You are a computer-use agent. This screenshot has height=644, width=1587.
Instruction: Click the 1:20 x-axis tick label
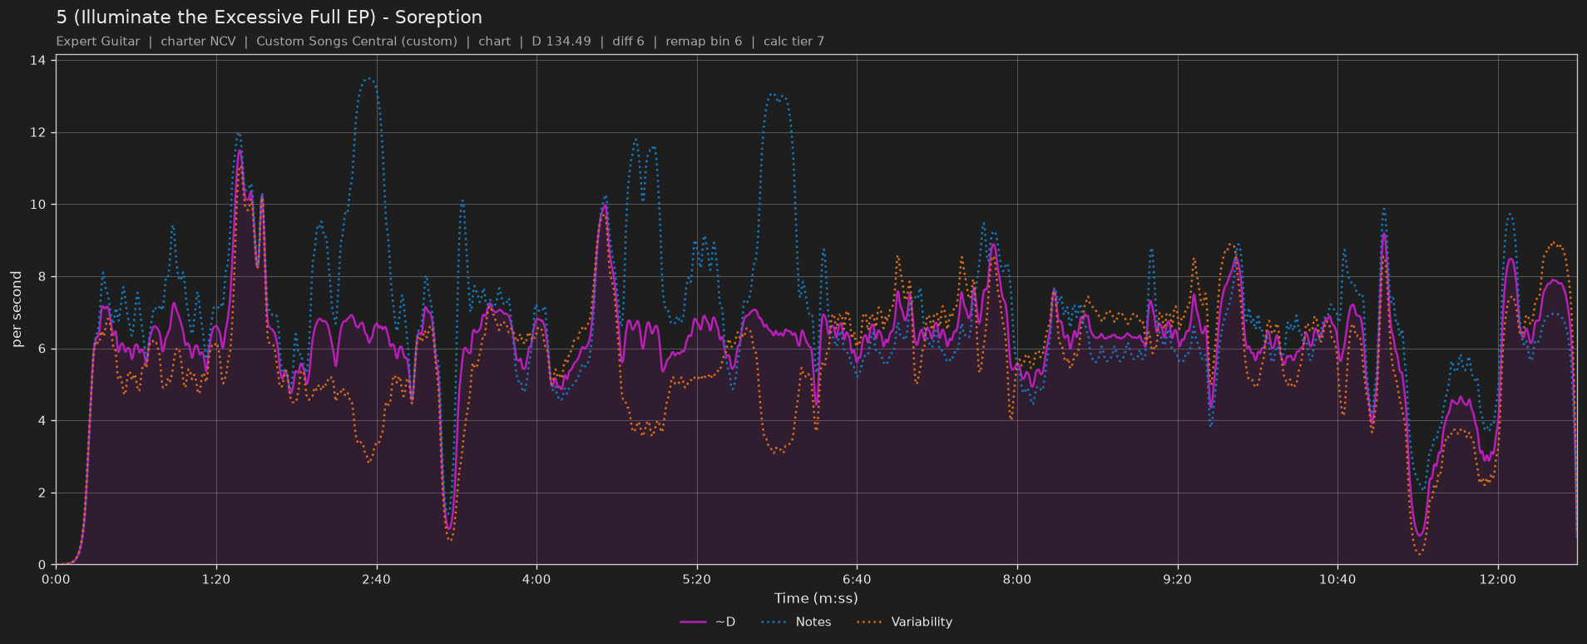click(216, 579)
